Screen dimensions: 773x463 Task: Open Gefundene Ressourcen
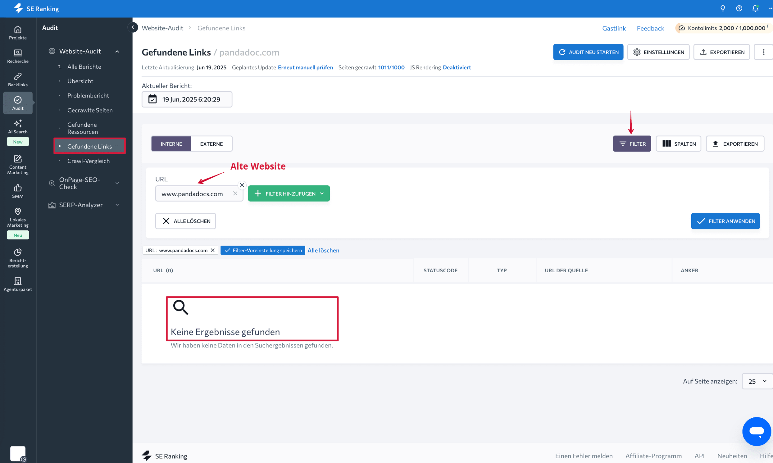click(x=83, y=128)
